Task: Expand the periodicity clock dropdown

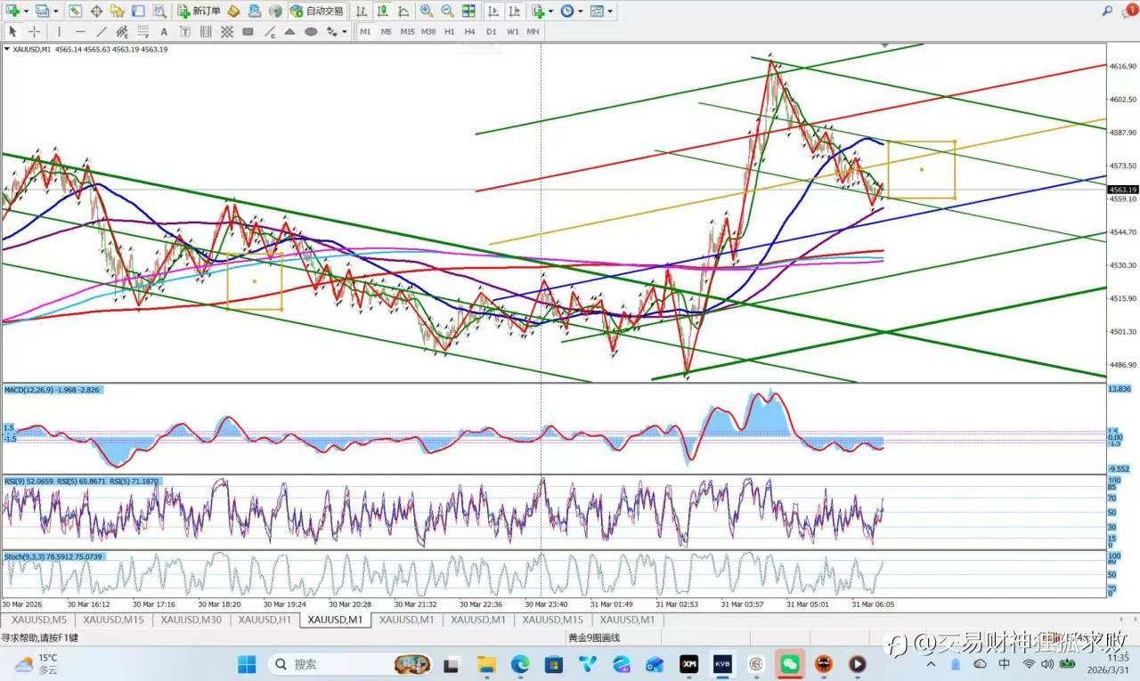Action: coord(580,12)
